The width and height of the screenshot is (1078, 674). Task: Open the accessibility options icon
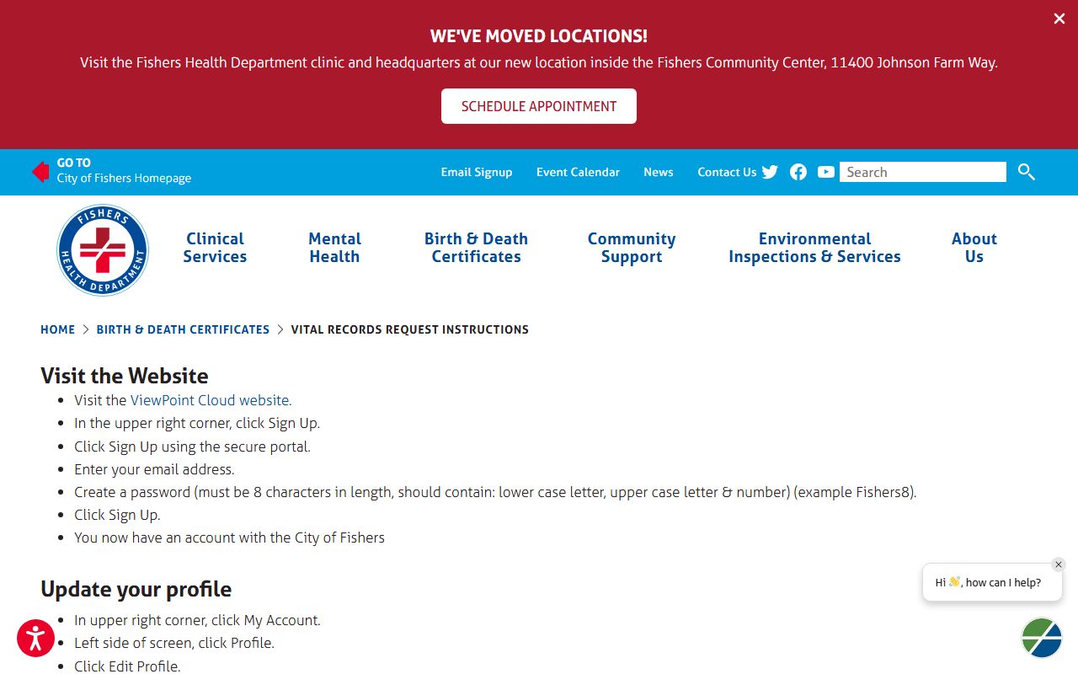click(35, 639)
